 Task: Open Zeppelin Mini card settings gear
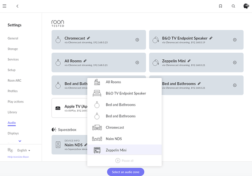pos(235,63)
